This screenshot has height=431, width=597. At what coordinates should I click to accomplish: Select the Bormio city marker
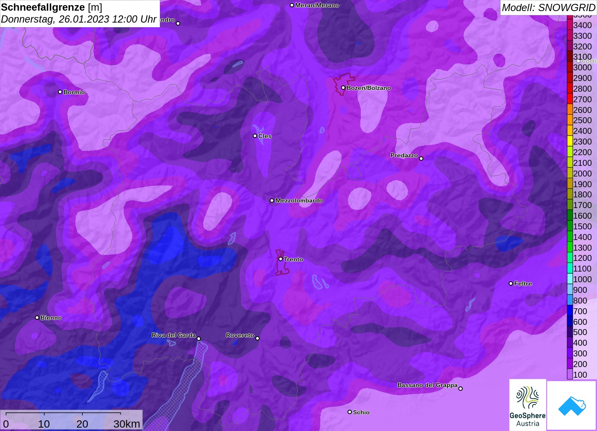[60, 92]
